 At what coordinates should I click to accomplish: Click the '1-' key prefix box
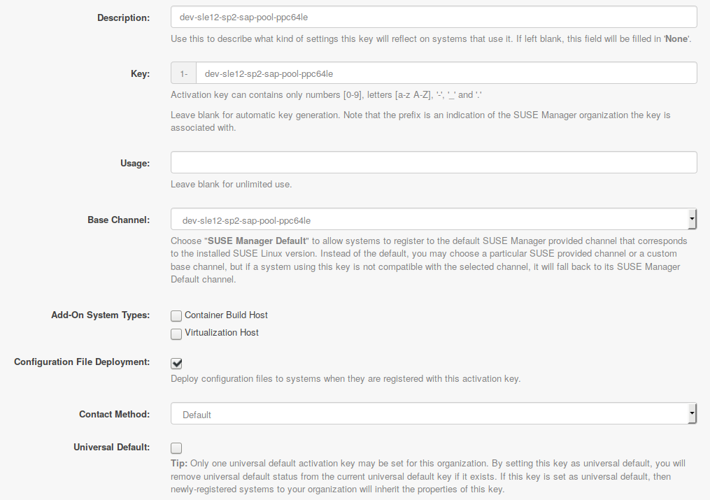coord(183,73)
